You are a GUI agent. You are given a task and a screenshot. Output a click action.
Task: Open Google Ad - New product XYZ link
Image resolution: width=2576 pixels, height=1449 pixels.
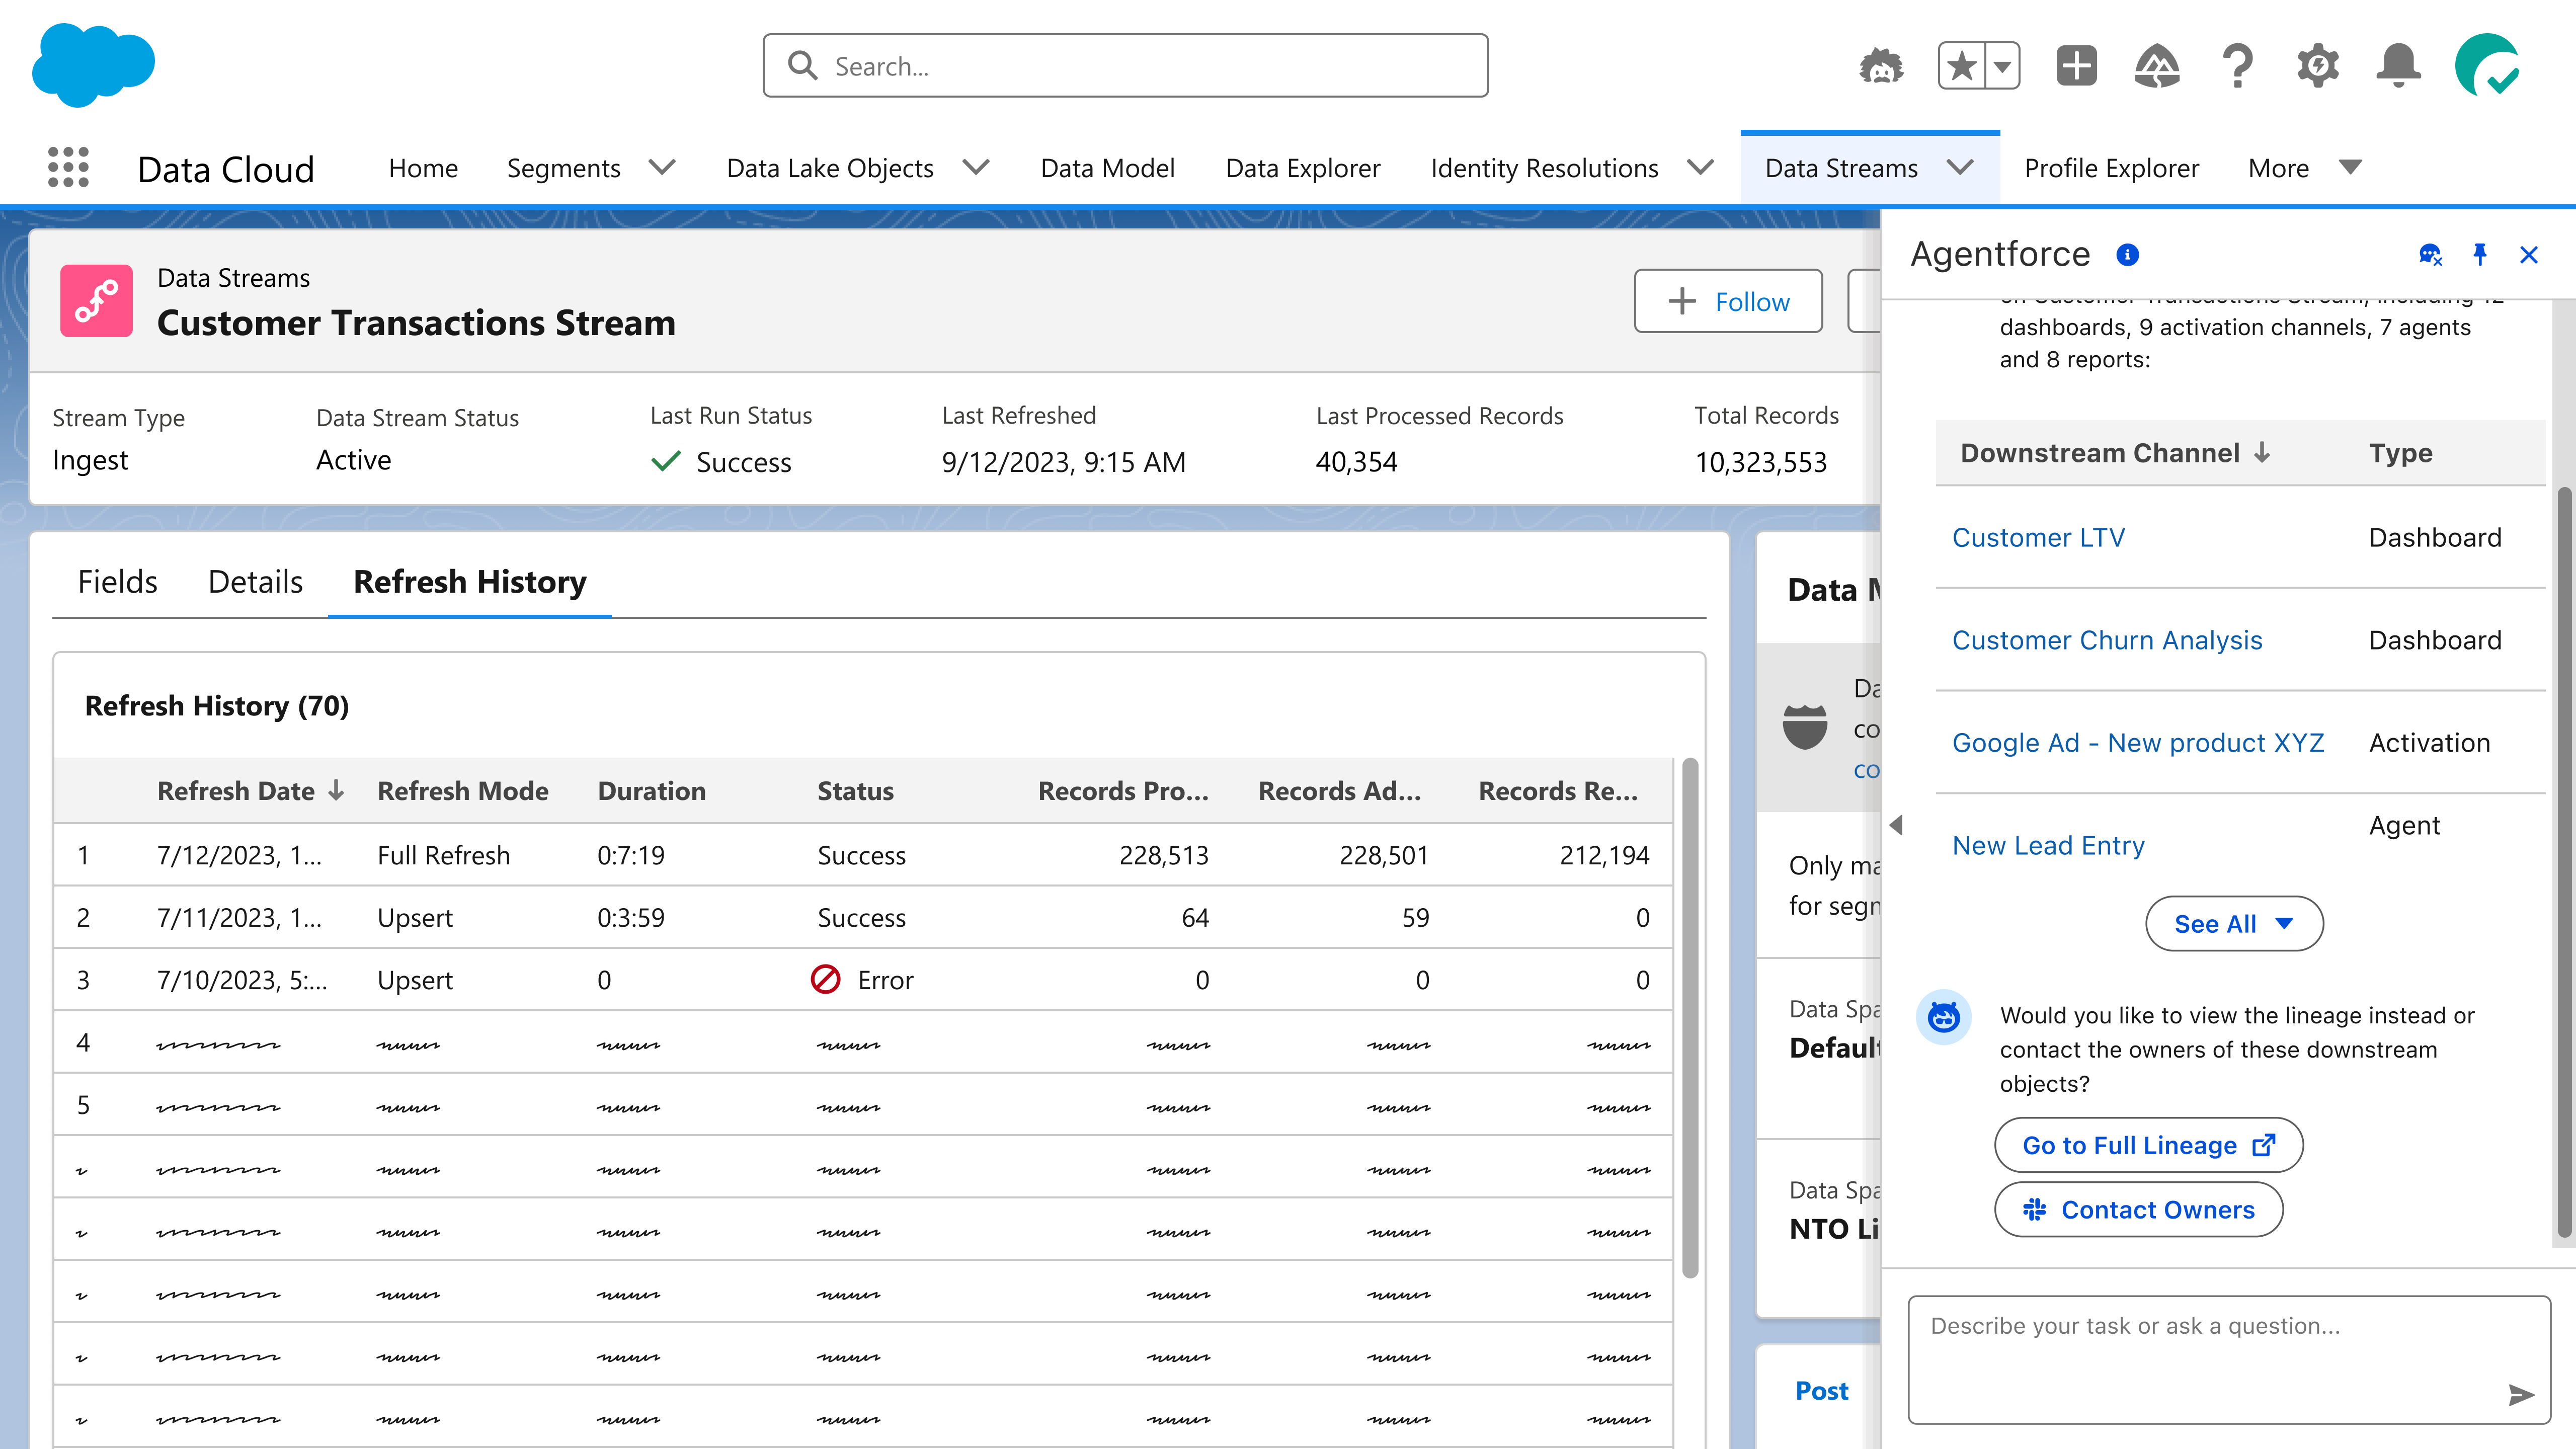[2138, 743]
